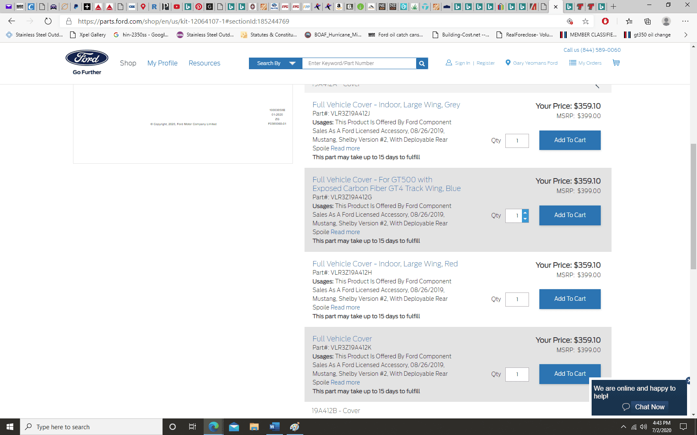This screenshot has width=697, height=435.
Task: Click the volume speaker tray icon
Action: coord(643,427)
